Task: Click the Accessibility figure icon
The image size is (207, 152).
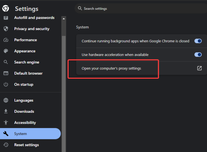Action: pos(6,122)
